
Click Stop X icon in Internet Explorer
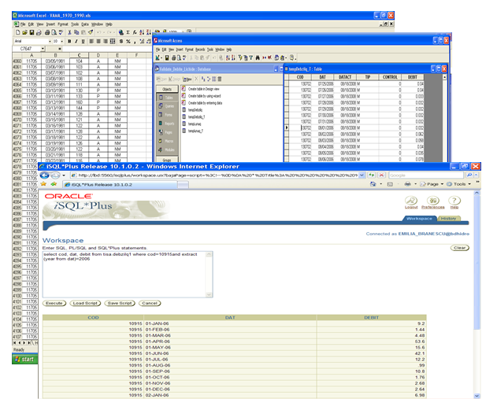click(x=381, y=175)
